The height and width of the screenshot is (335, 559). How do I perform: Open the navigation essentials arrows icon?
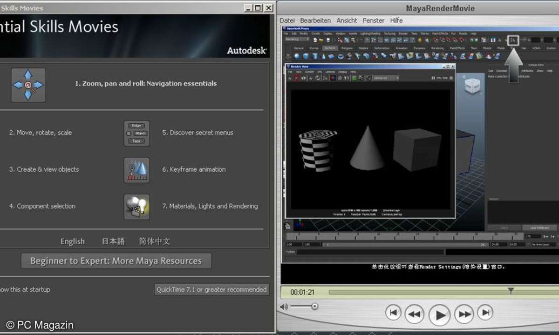(x=28, y=85)
